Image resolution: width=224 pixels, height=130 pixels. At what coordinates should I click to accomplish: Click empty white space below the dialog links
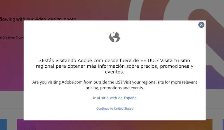tap(115, 116)
